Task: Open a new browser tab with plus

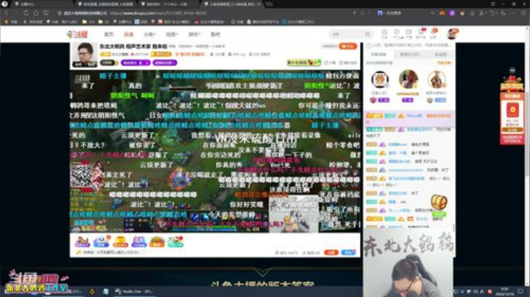Action: (269, 4)
